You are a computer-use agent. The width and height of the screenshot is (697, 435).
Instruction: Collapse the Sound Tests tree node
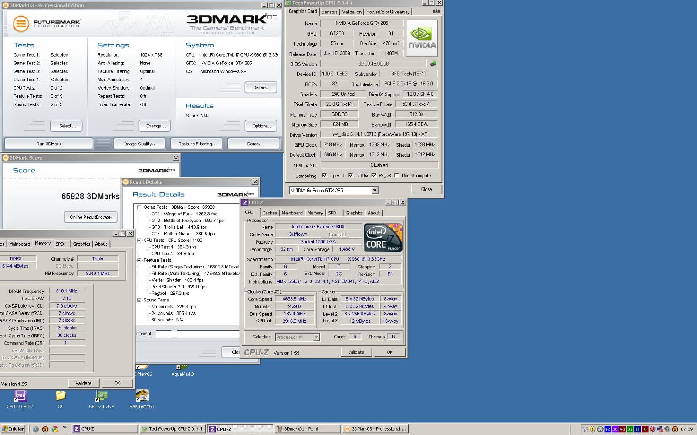tap(139, 300)
